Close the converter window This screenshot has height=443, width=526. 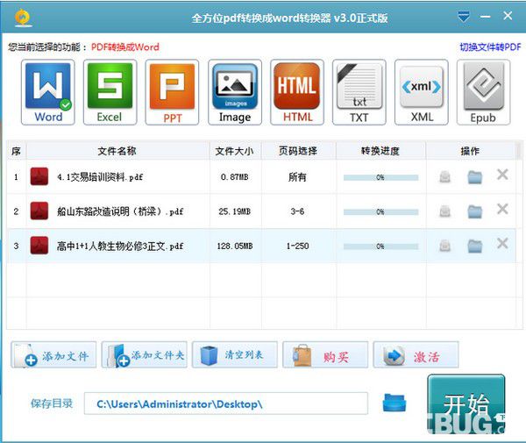[508, 16]
